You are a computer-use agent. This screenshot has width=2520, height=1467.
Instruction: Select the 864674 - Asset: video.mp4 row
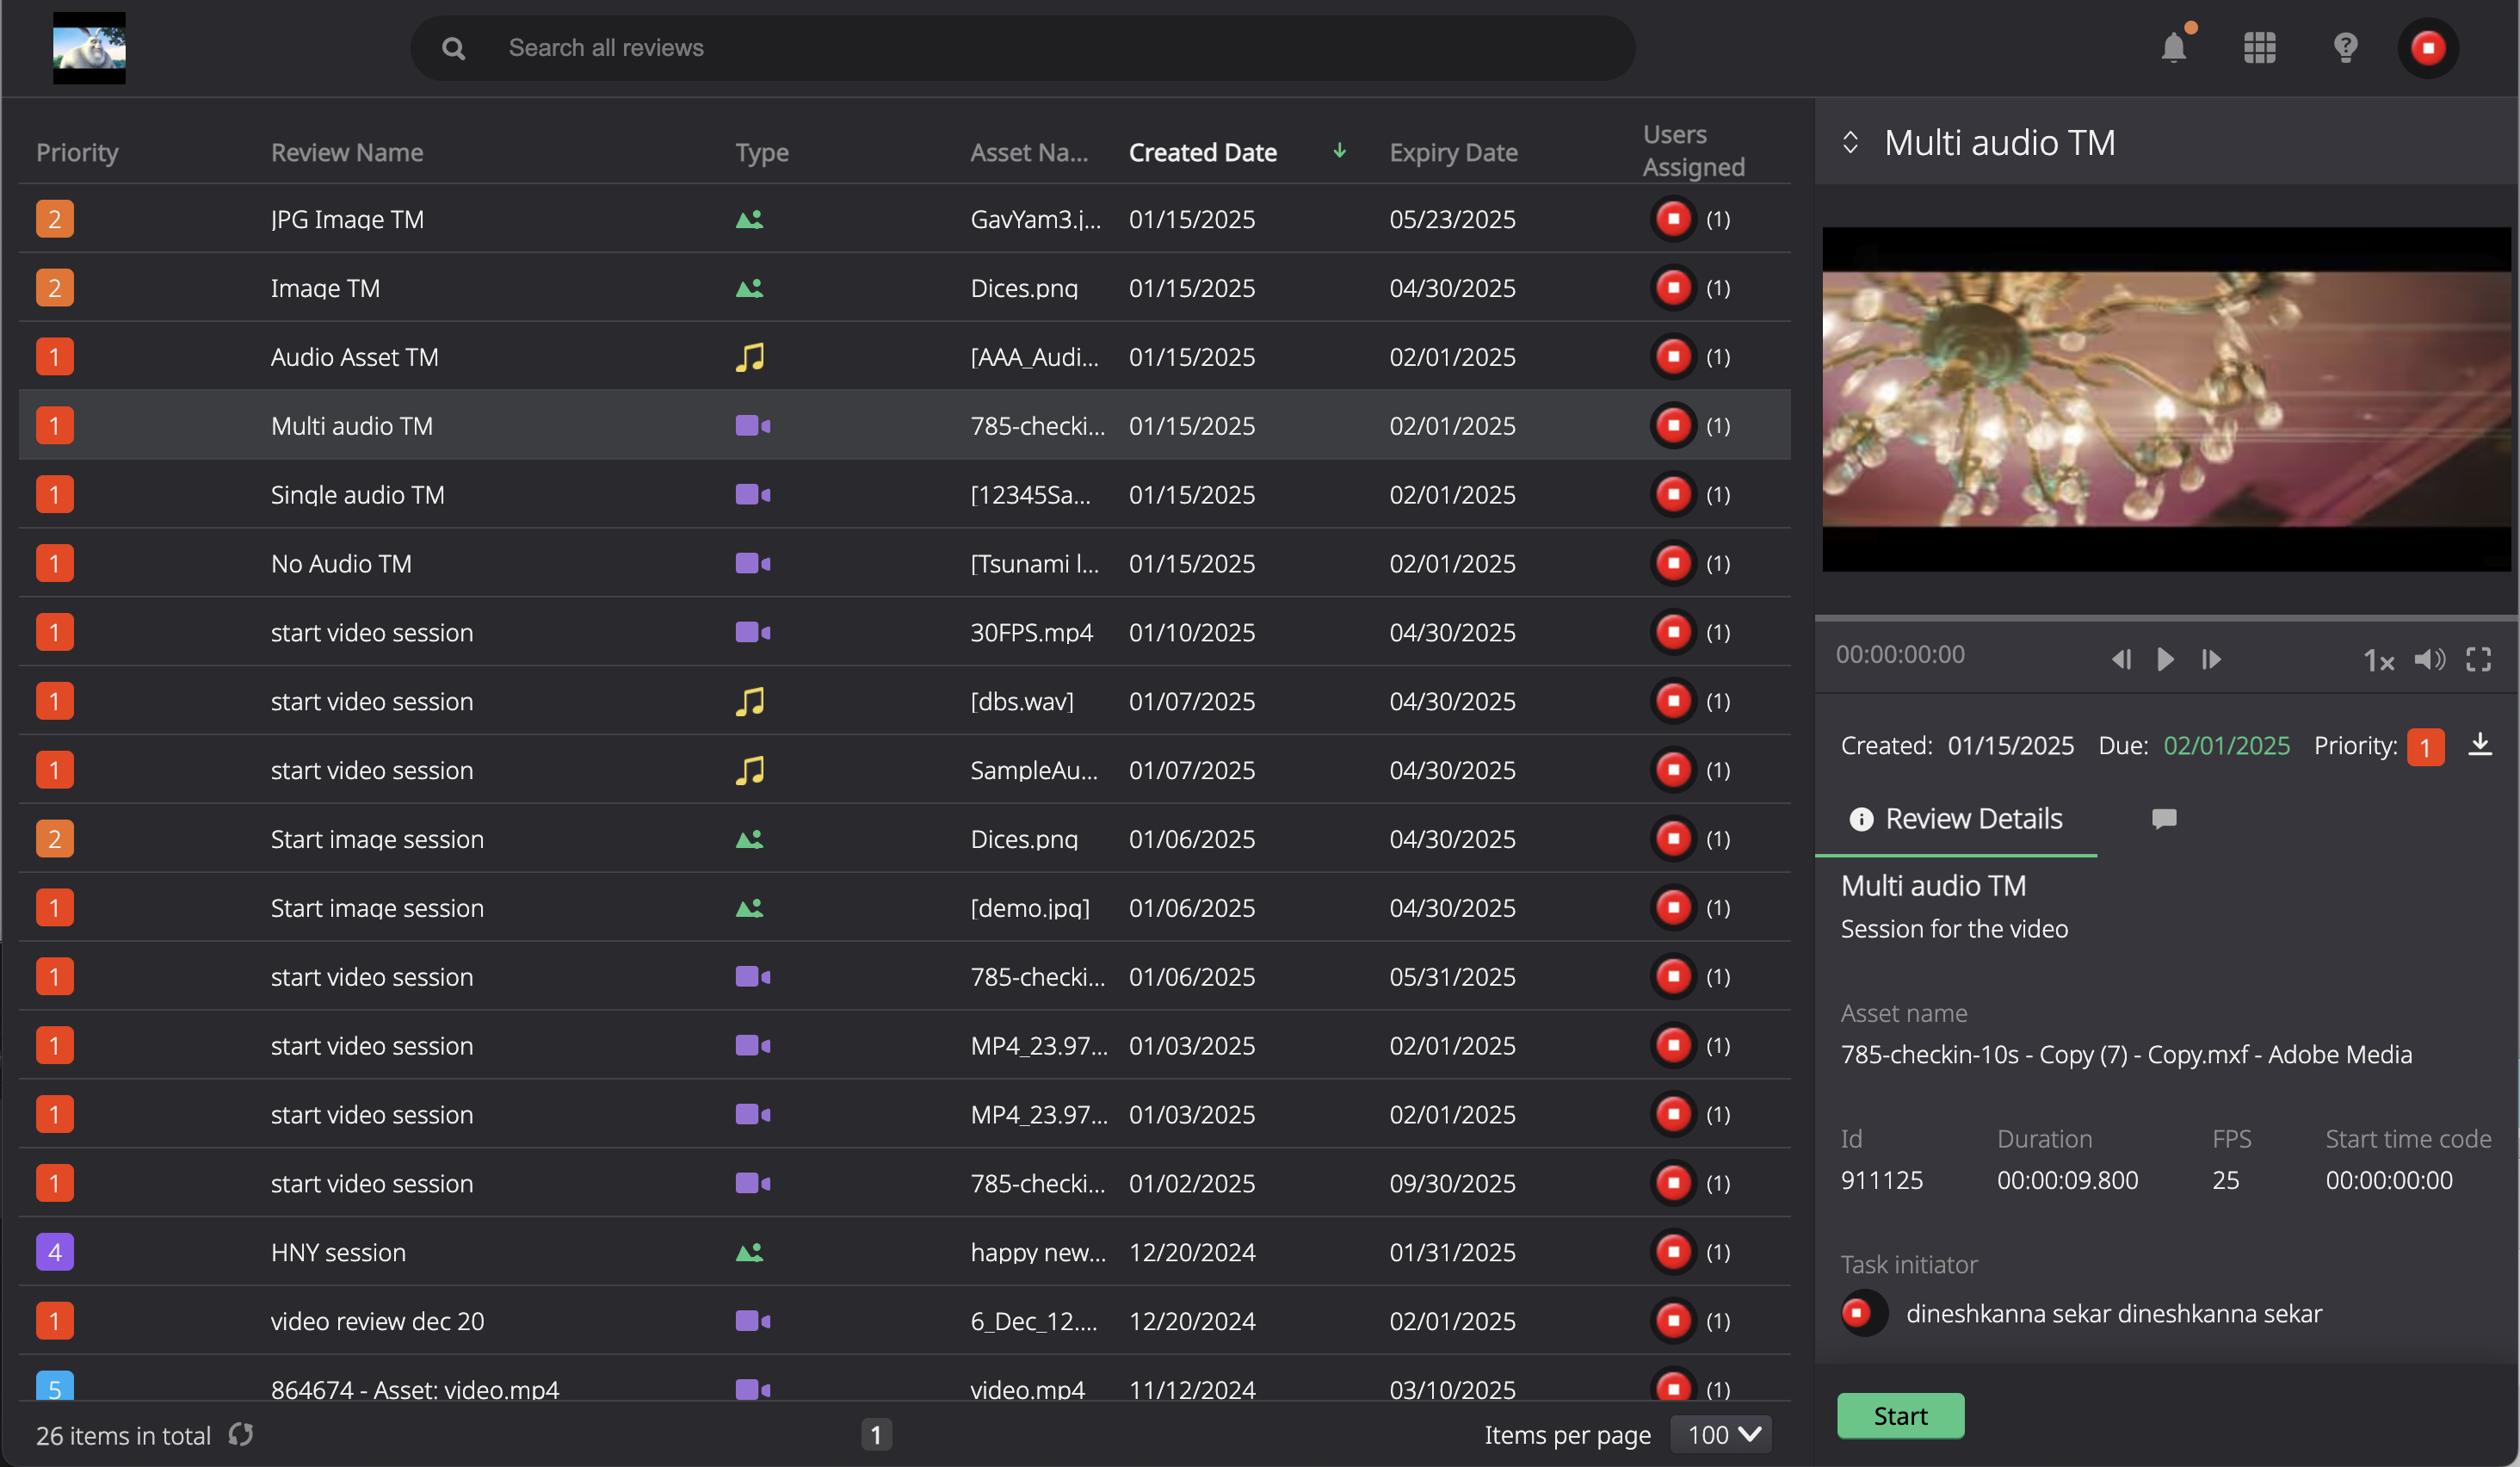[904, 1379]
